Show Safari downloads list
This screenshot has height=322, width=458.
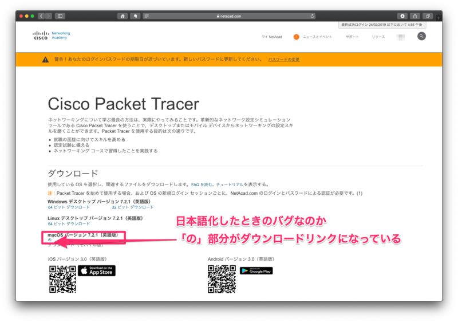pyautogui.click(x=402, y=16)
